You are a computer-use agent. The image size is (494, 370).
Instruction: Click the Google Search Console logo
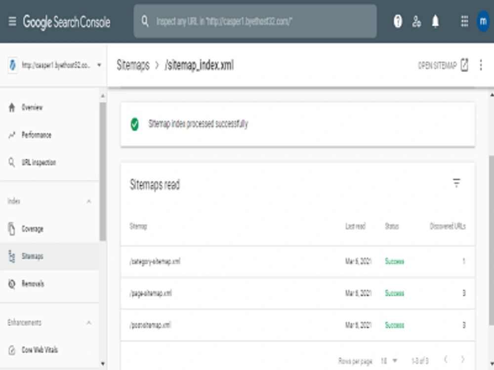(x=67, y=22)
